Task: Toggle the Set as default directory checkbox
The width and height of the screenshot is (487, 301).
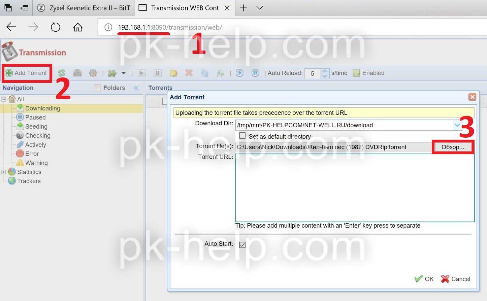Action: (x=242, y=136)
